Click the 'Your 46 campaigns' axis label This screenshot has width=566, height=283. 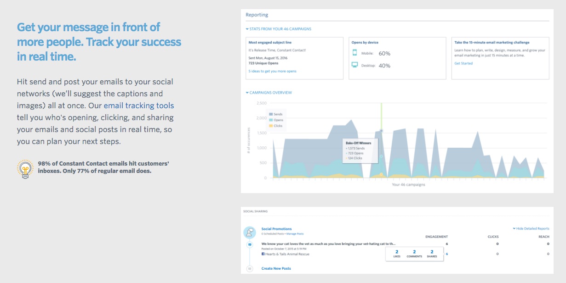pos(408,185)
